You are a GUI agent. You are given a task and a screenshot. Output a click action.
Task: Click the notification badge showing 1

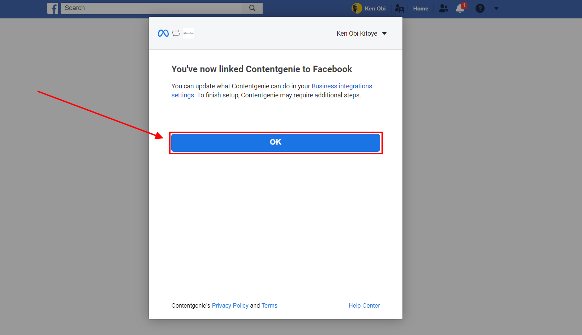coord(464,5)
